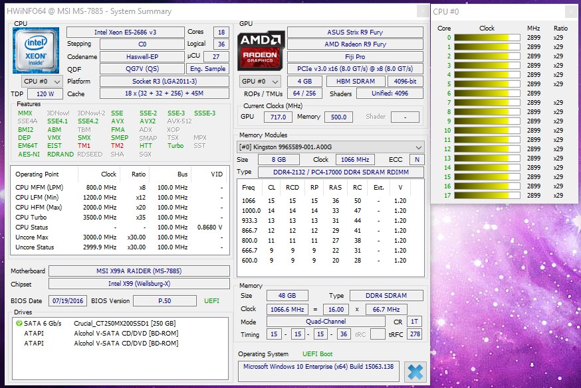
Task: Click core number 13 in CPU #0 window
Action: click(x=447, y=158)
